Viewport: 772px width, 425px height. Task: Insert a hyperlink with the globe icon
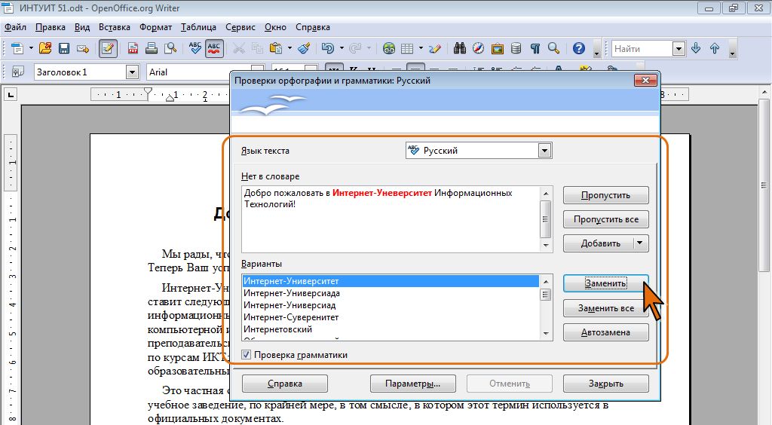[389, 48]
